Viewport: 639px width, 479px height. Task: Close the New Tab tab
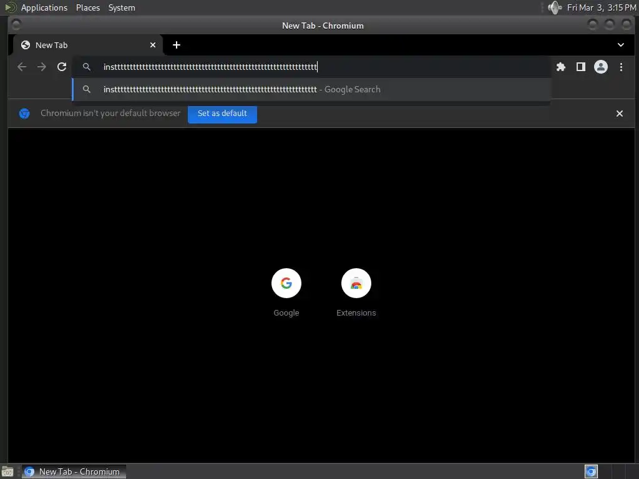[x=153, y=45]
